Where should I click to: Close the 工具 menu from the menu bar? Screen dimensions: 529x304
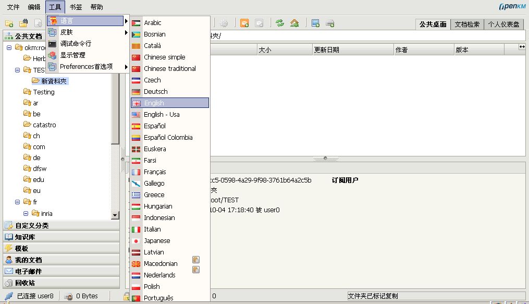pos(55,7)
